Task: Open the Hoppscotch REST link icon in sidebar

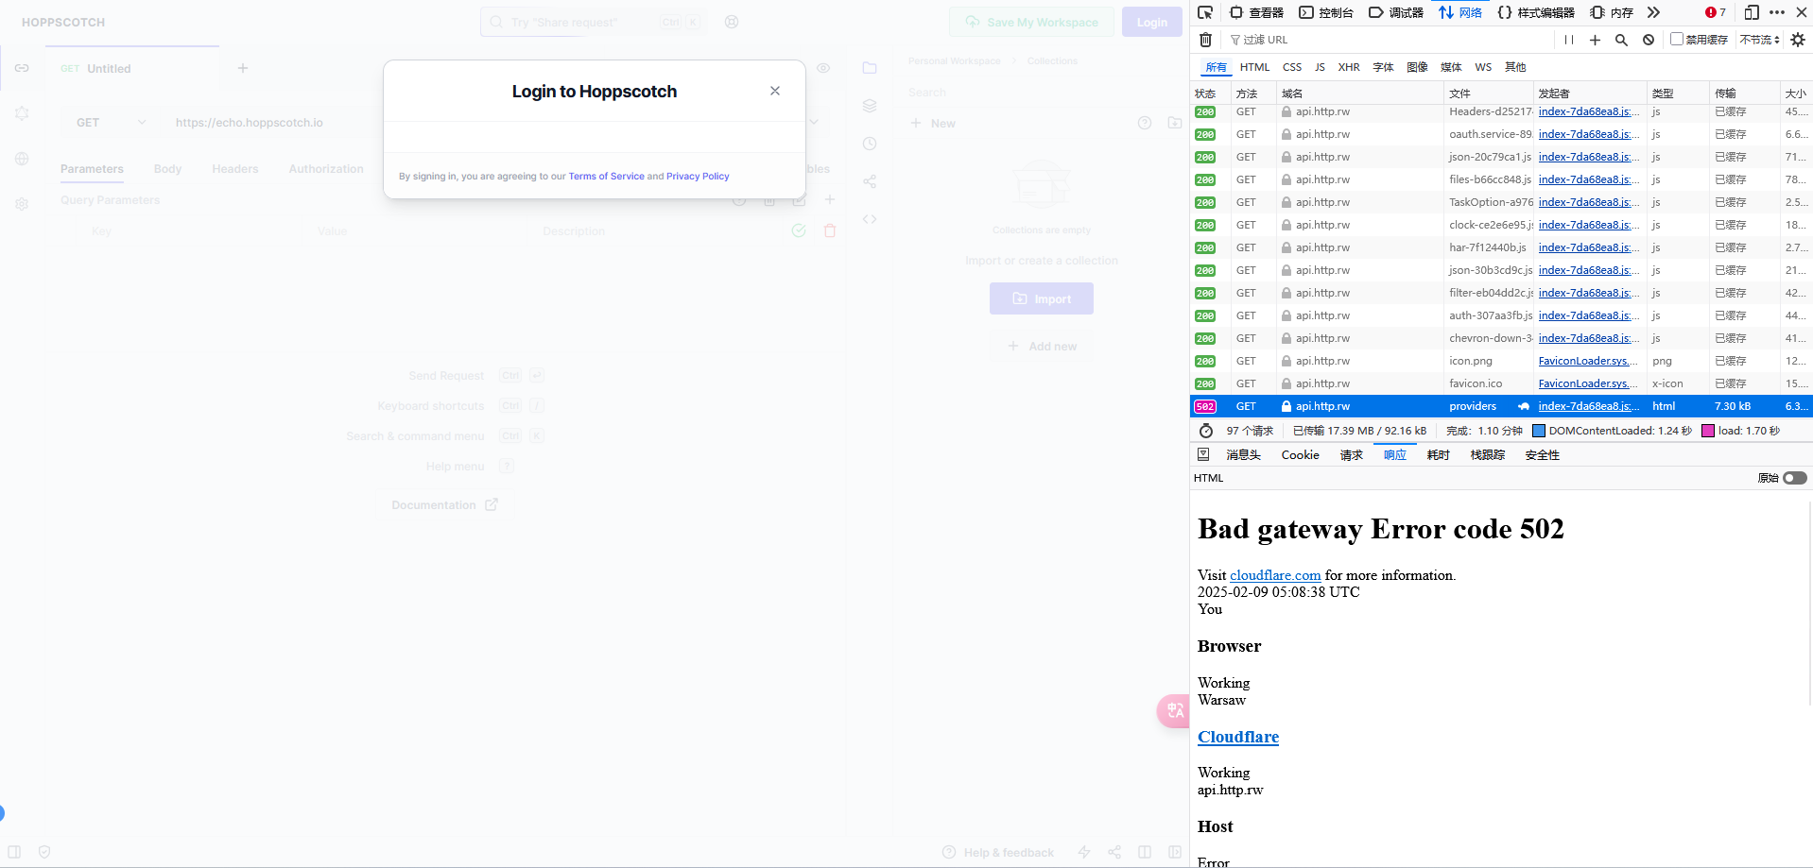Action: (x=22, y=68)
